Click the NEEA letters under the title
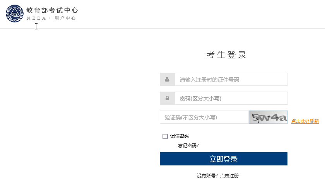Image resolution: width=325 pixels, height=189 pixels. (36, 18)
